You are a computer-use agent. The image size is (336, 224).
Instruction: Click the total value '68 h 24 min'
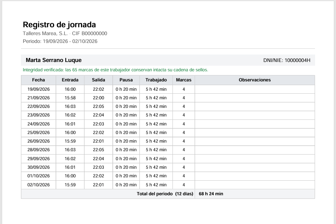coord(211,194)
